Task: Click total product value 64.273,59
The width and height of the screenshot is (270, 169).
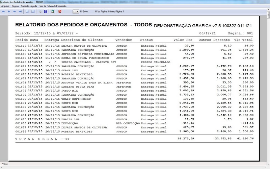Action: [x=186, y=139]
